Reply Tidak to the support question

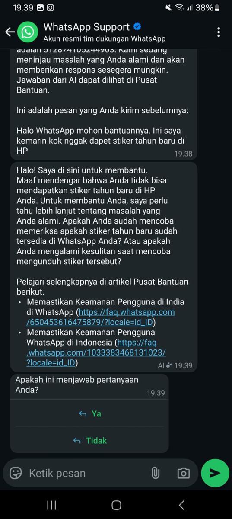point(90,441)
